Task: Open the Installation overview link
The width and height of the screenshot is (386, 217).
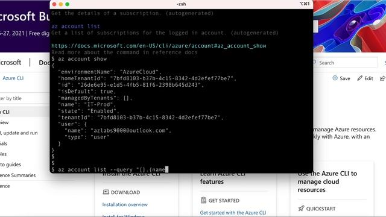Action: [125, 204]
